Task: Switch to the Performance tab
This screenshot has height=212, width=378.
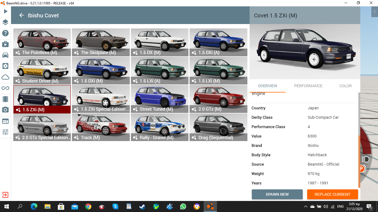Action: tap(308, 86)
